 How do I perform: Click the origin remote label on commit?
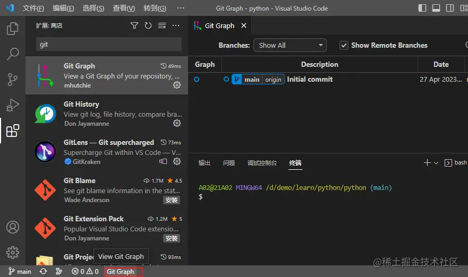(273, 79)
